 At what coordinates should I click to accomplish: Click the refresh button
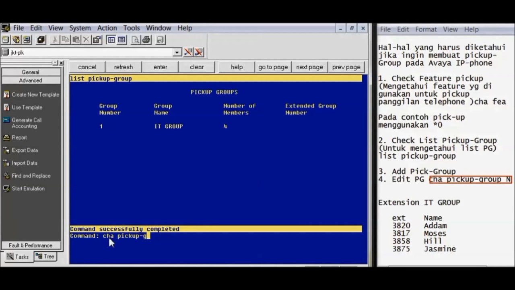124,67
